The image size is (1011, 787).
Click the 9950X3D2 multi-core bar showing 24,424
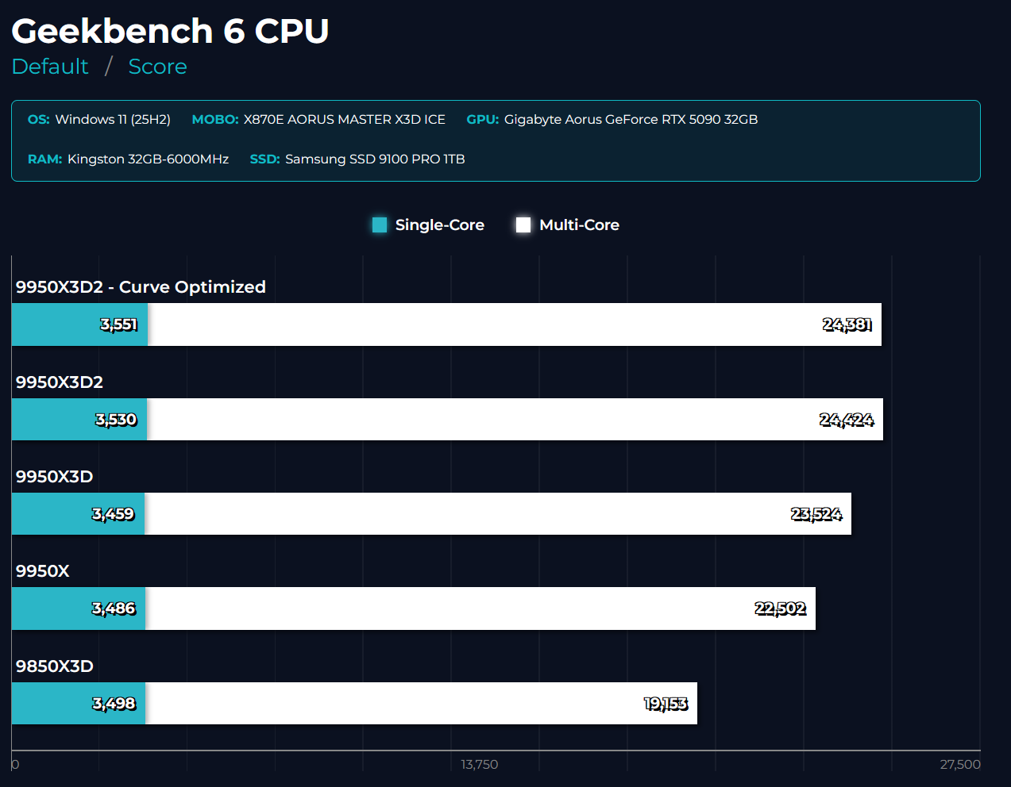[x=515, y=420]
